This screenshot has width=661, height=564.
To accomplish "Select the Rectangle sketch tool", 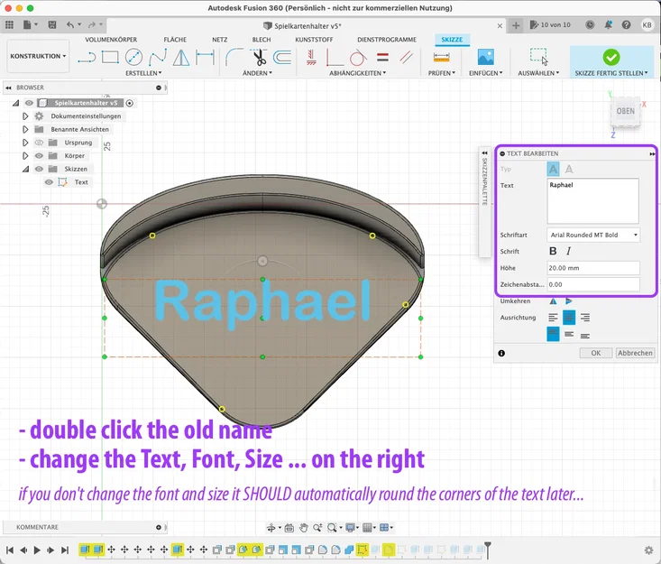I will tap(110, 57).
